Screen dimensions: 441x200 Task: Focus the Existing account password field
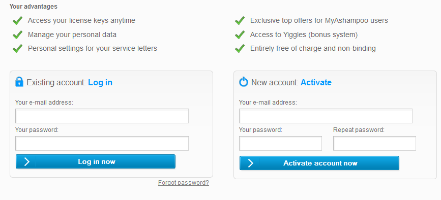coord(102,143)
